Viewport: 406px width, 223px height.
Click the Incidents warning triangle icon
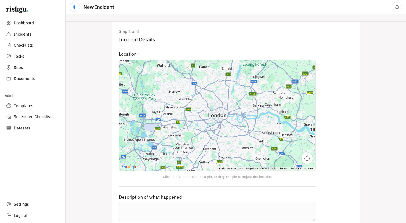click(x=9, y=34)
